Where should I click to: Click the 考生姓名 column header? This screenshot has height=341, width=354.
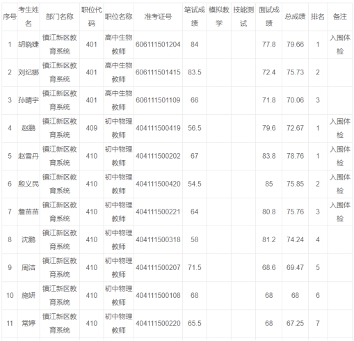point(29,17)
